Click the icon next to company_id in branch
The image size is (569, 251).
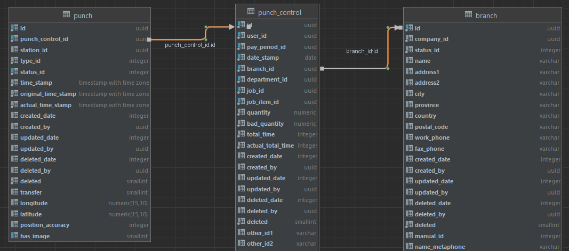tap(409, 39)
